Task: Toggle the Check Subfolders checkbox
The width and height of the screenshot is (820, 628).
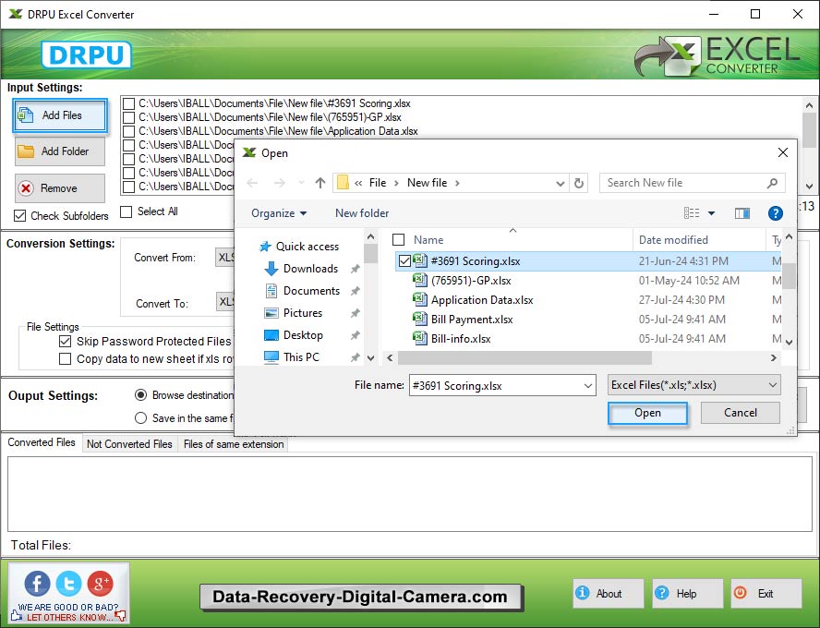Action: pos(20,216)
